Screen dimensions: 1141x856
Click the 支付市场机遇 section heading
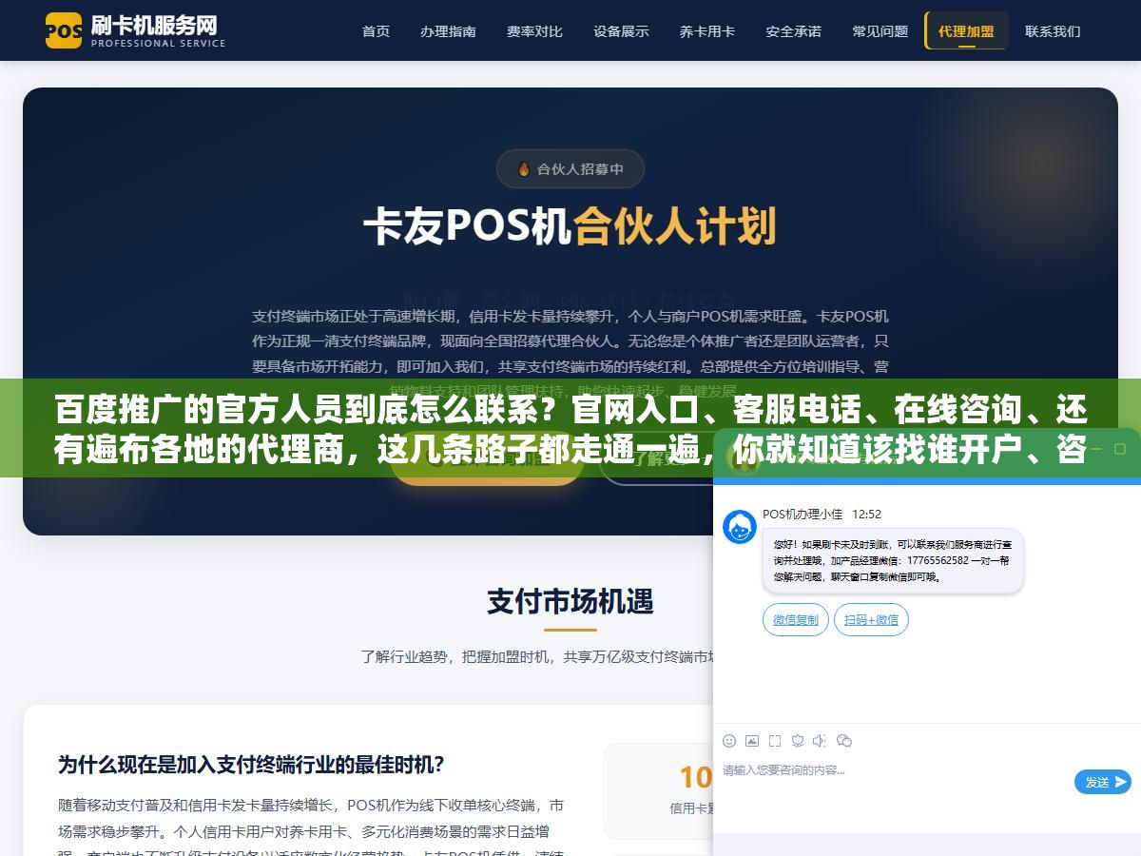(570, 601)
